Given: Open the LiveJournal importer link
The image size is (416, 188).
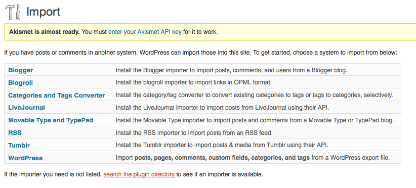Looking at the screenshot, I should click(26, 108).
